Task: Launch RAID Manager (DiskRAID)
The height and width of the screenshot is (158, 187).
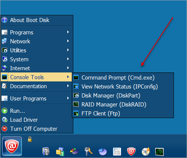Action: (123, 105)
